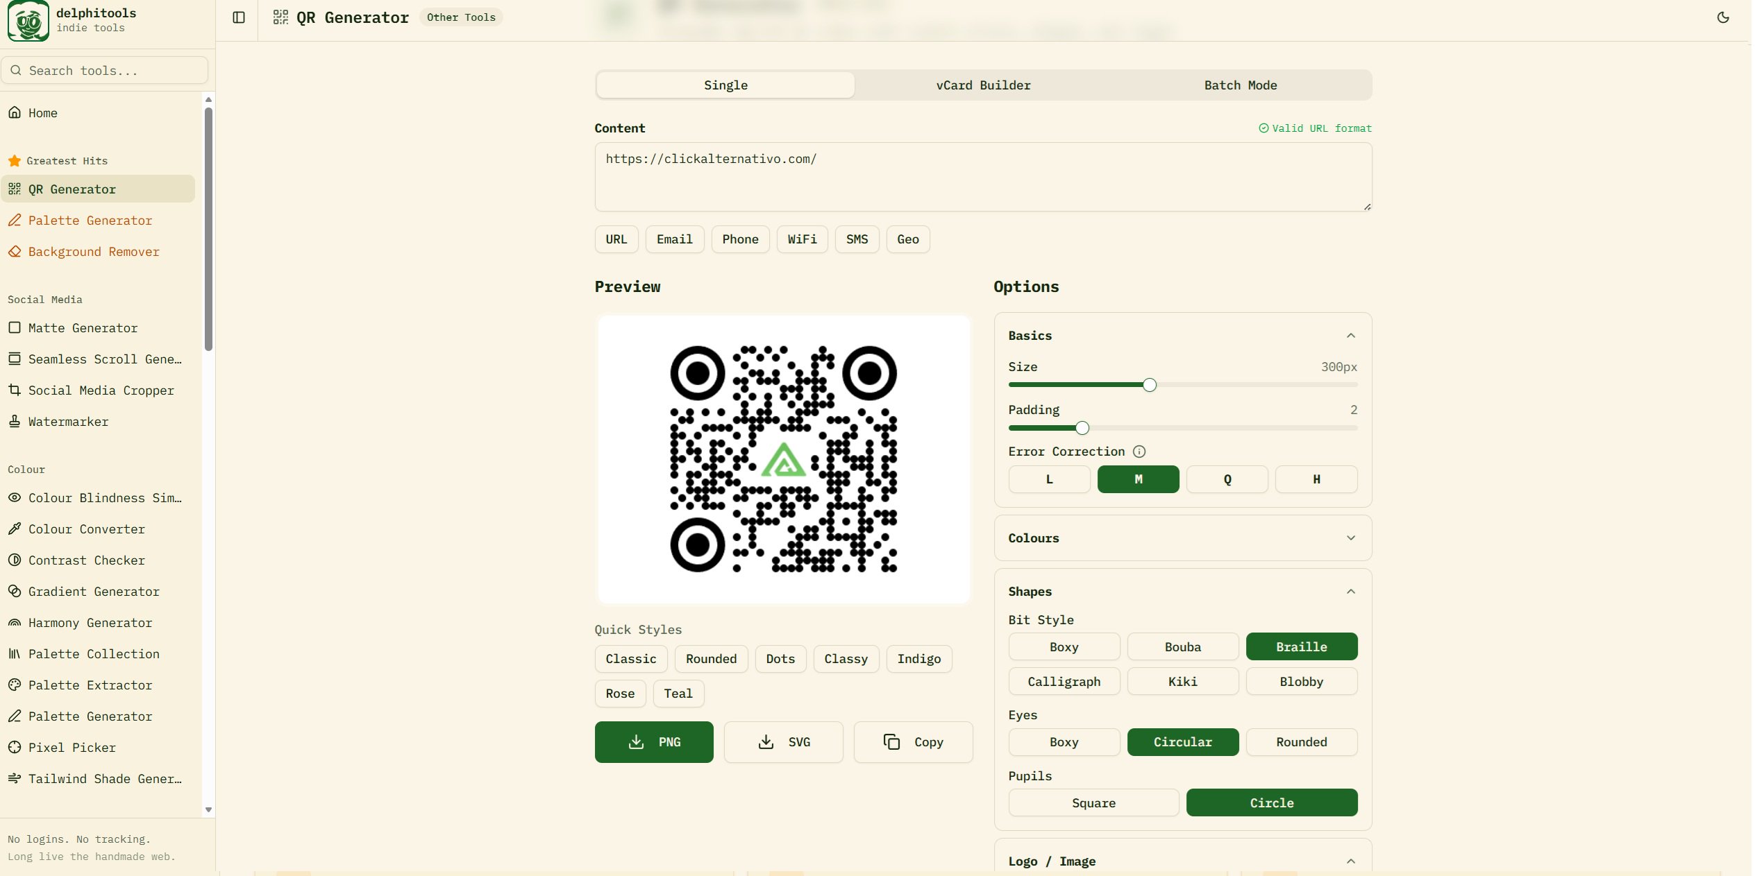The width and height of the screenshot is (1755, 876).
Task: Click the Palette Collection library icon
Action: click(x=15, y=653)
